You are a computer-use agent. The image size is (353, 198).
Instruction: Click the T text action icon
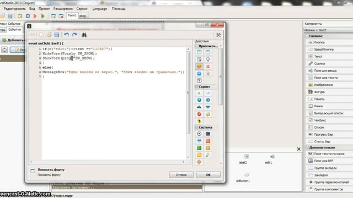[199, 81]
